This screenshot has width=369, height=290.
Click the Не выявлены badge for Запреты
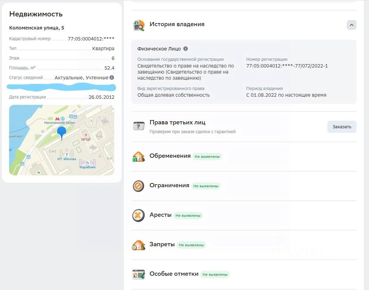(x=191, y=245)
